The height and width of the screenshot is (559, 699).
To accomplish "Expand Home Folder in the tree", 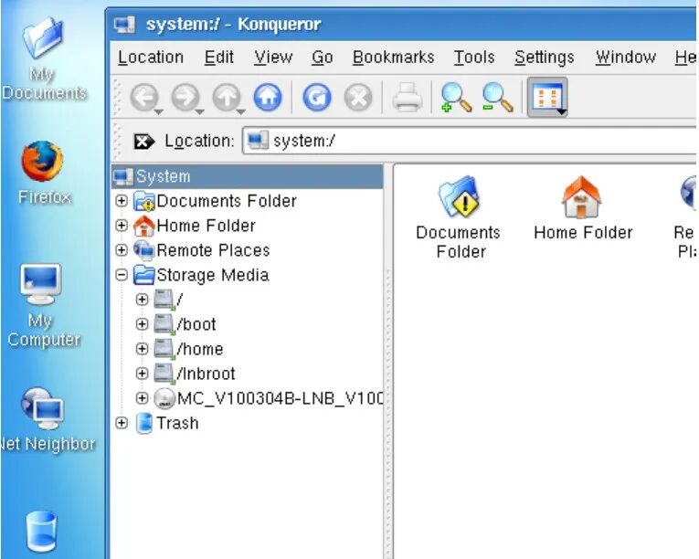I will click(122, 225).
